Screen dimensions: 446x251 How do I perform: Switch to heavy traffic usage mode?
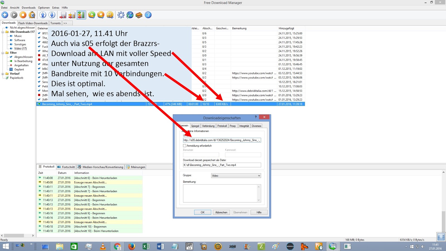(x=81, y=15)
